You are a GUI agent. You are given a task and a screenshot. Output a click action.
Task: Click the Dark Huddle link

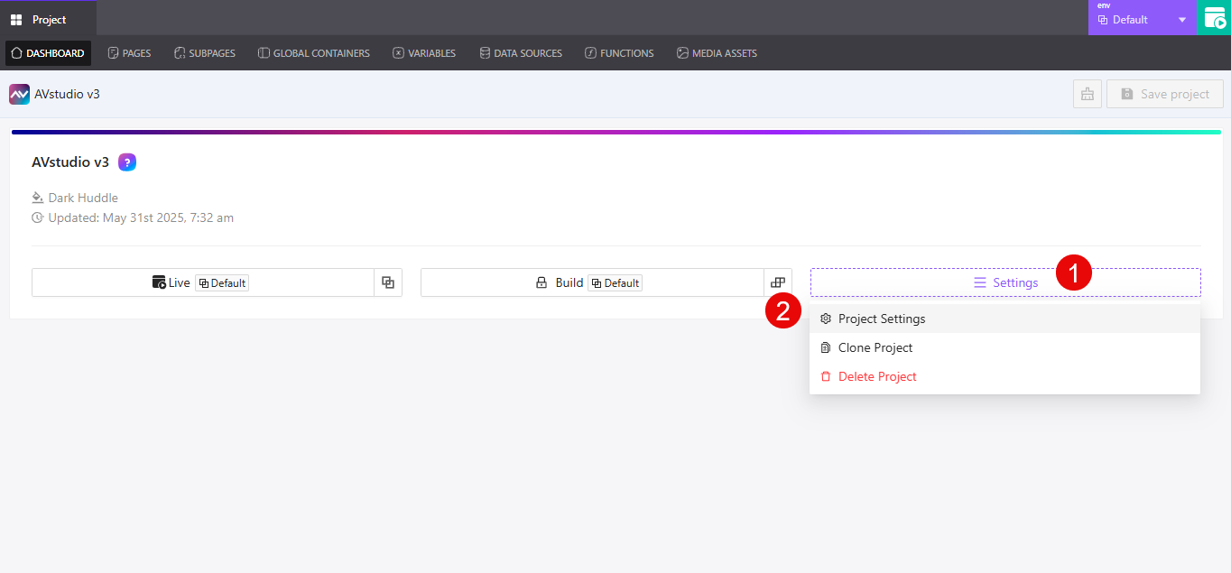pyautogui.click(x=83, y=197)
